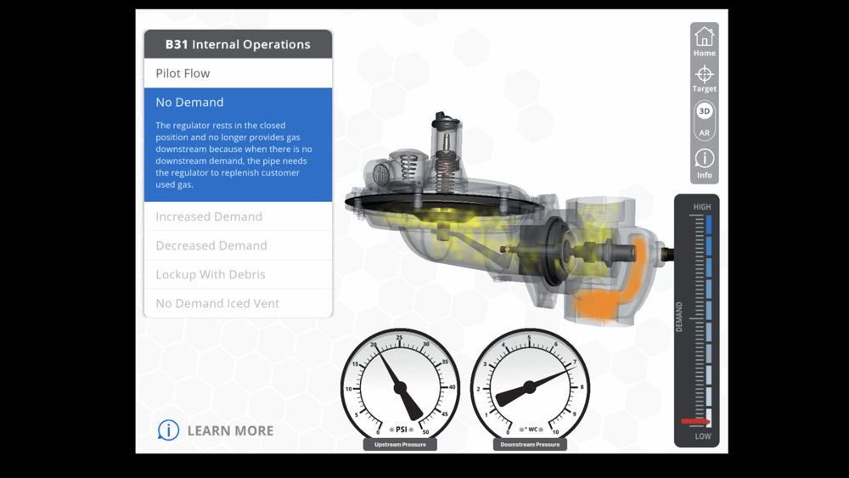The image size is (849, 478).
Task: Click the LOW label on demand scale
Action: (x=703, y=436)
